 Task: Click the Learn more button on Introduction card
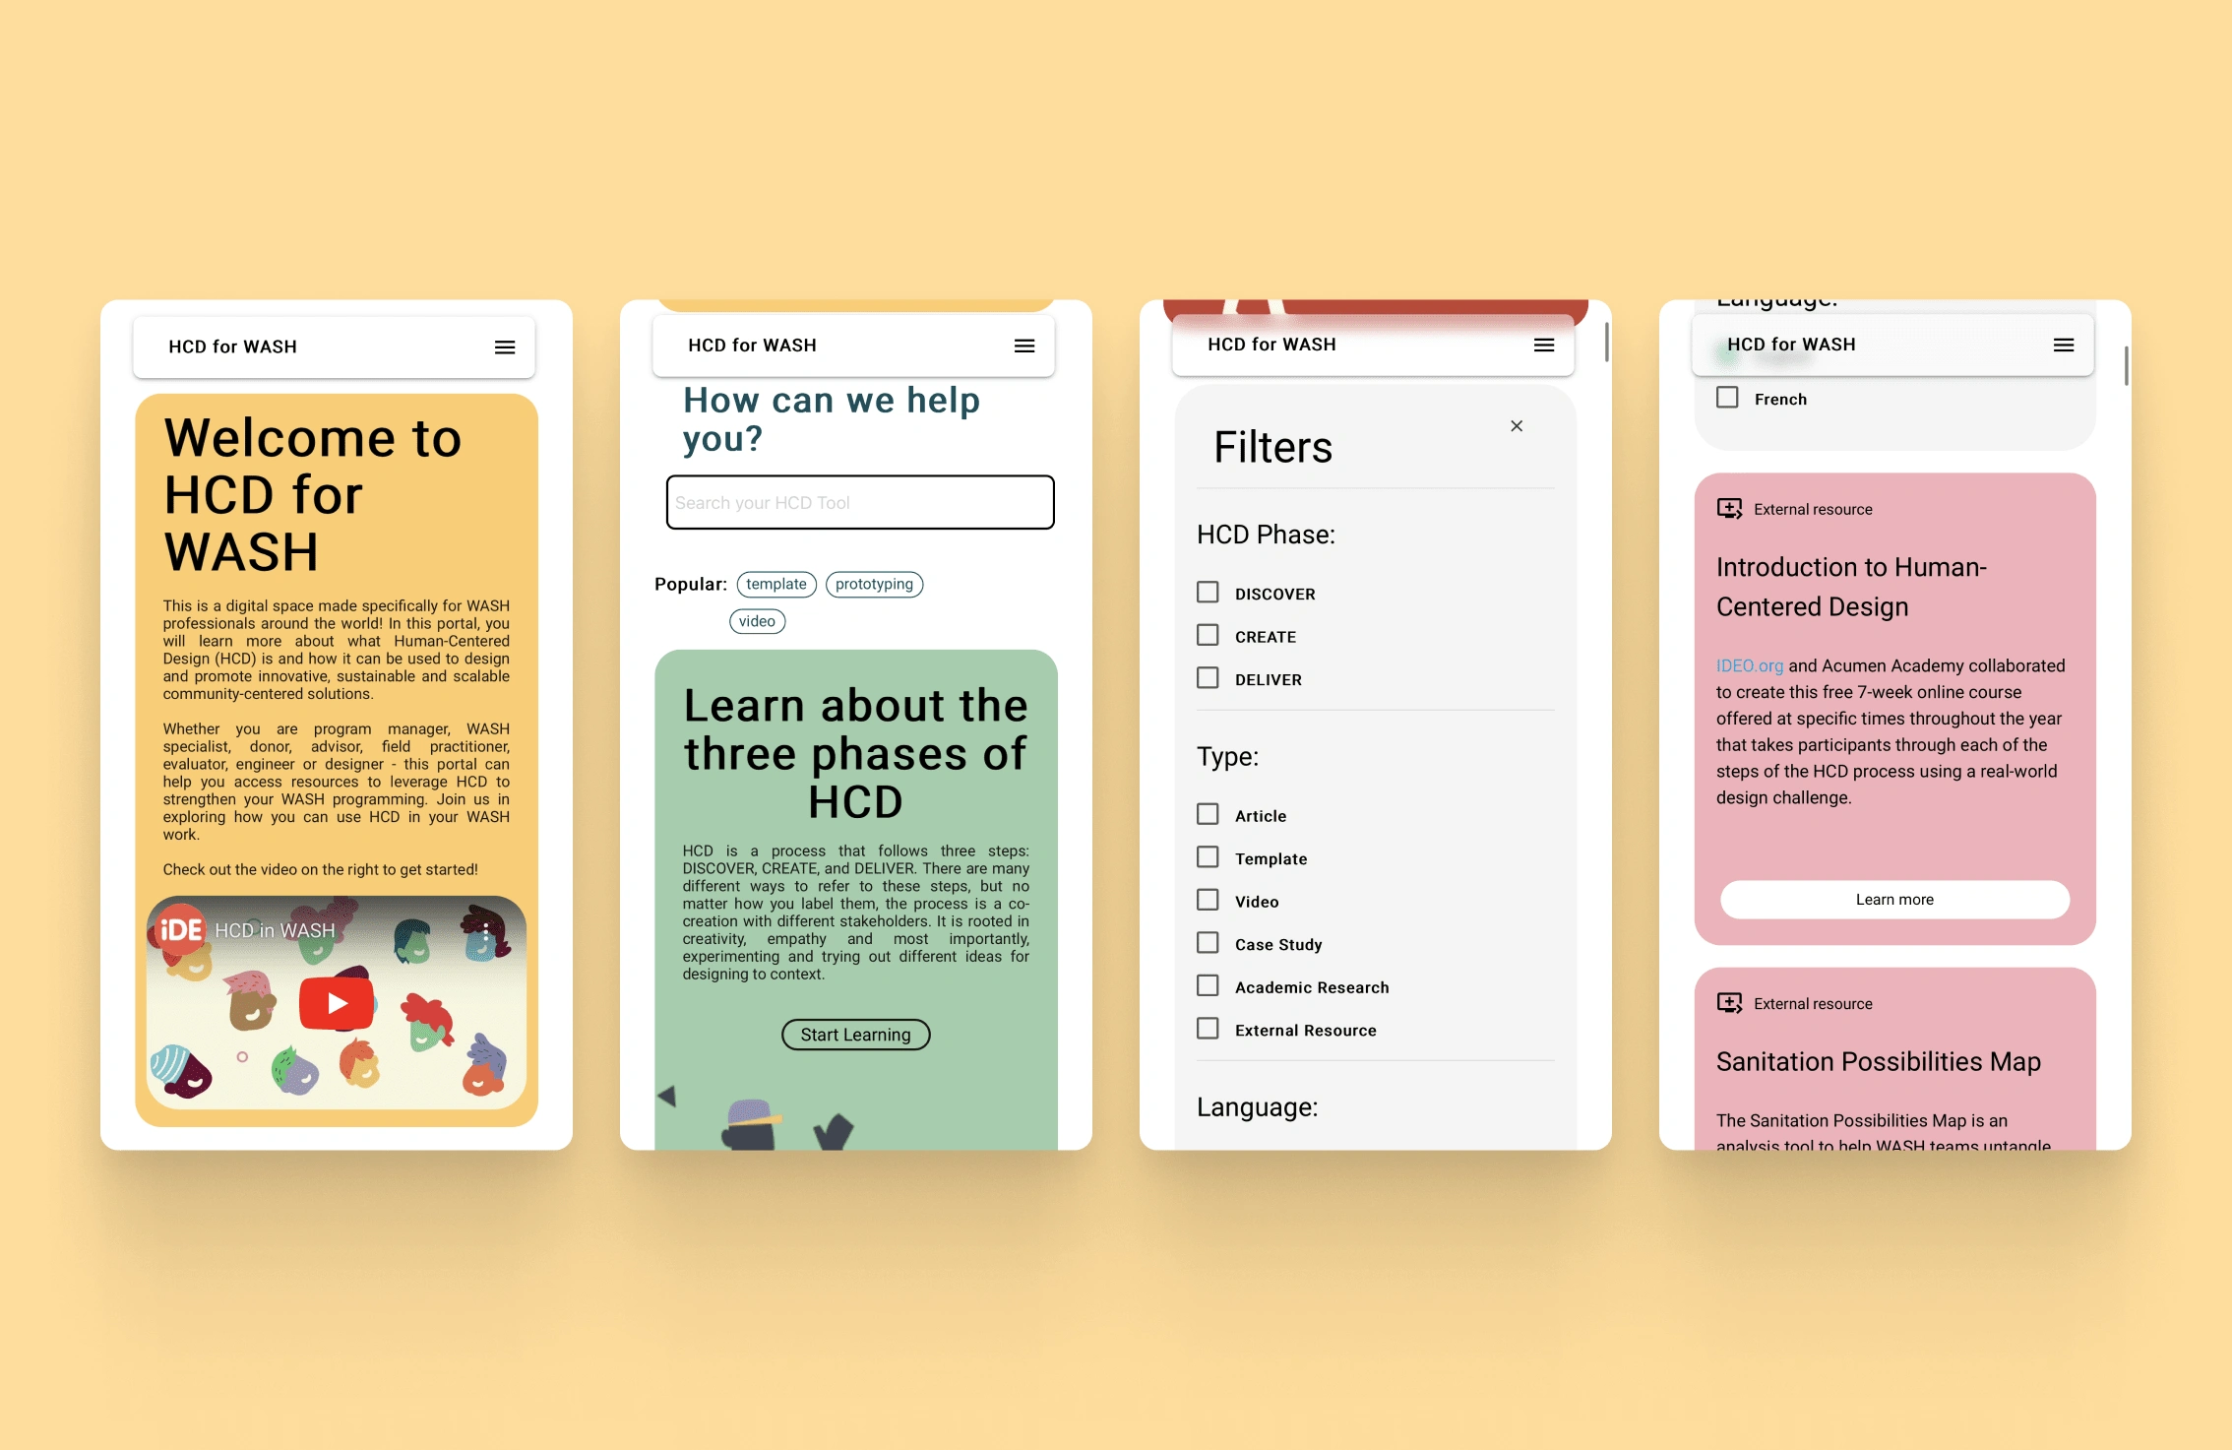tap(1893, 900)
